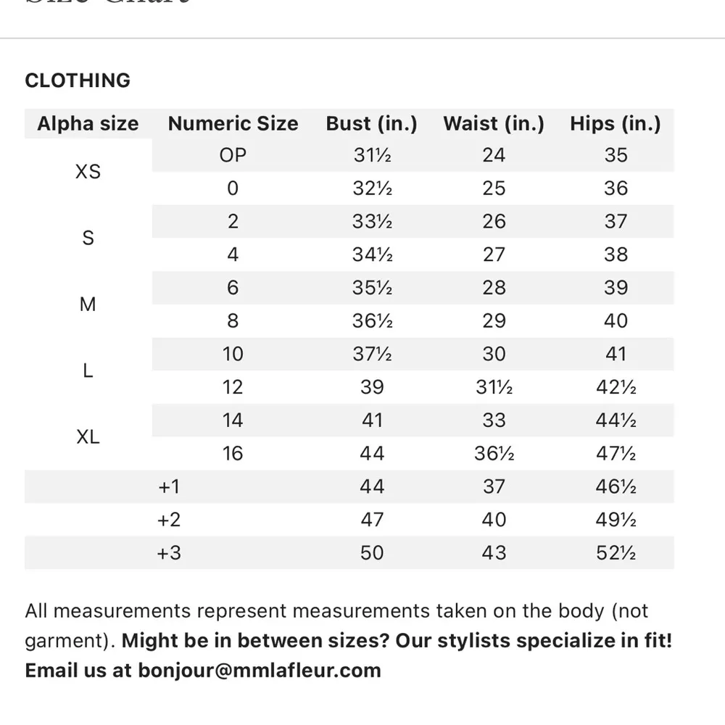Viewport: 725px width, 725px height.
Task: Click the Hips (in.) column header
Action: coord(616,124)
